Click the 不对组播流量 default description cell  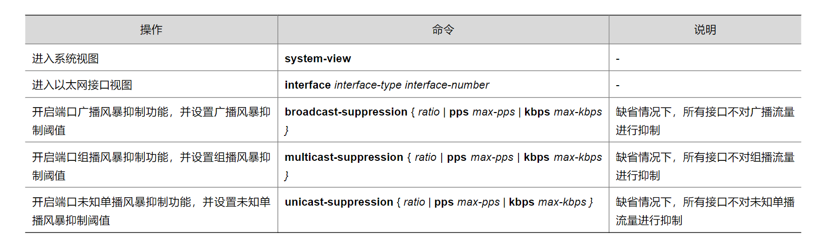[x=705, y=166]
